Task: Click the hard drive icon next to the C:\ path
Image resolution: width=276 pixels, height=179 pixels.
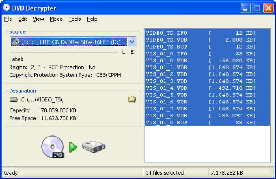Action: click(x=13, y=100)
